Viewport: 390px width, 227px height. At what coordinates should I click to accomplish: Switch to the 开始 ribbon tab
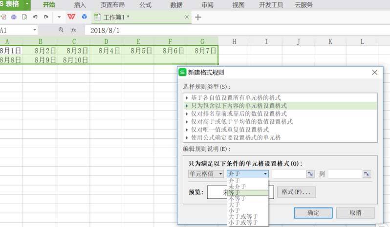[x=49, y=5]
